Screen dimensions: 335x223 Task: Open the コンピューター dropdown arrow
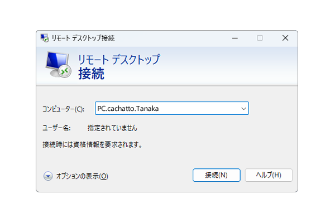click(x=243, y=108)
